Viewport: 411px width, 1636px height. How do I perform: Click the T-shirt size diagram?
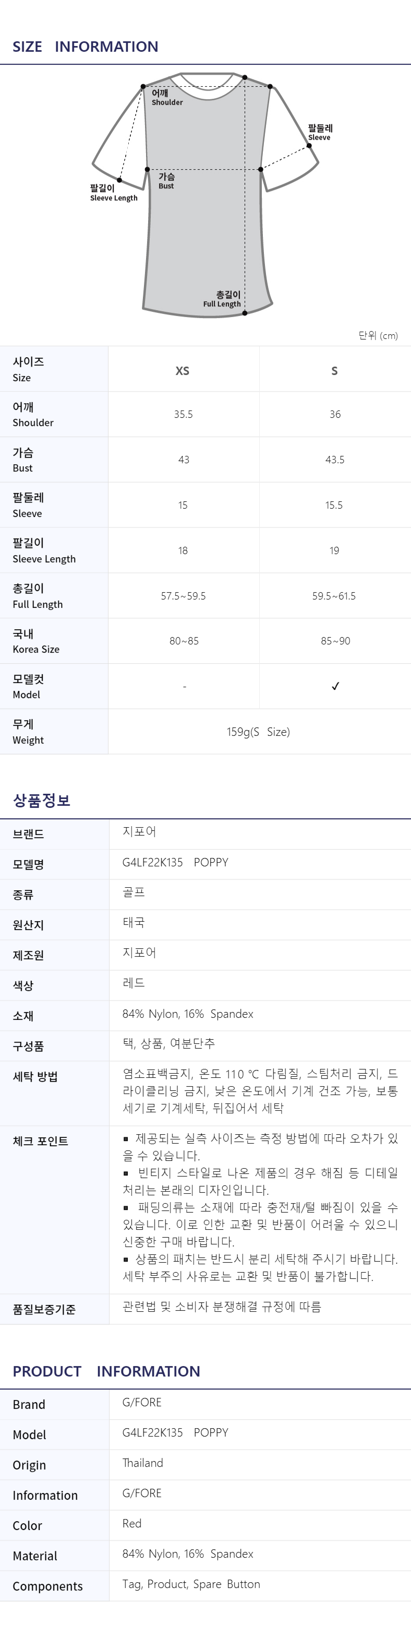[x=205, y=194]
